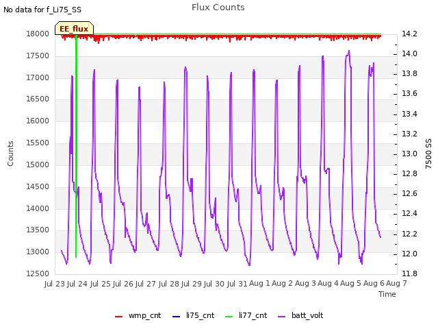Click the 12.6 tick on right axis
The width and height of the screenshot is (438, 329).
pyautogui.click(x=409, y=193)
